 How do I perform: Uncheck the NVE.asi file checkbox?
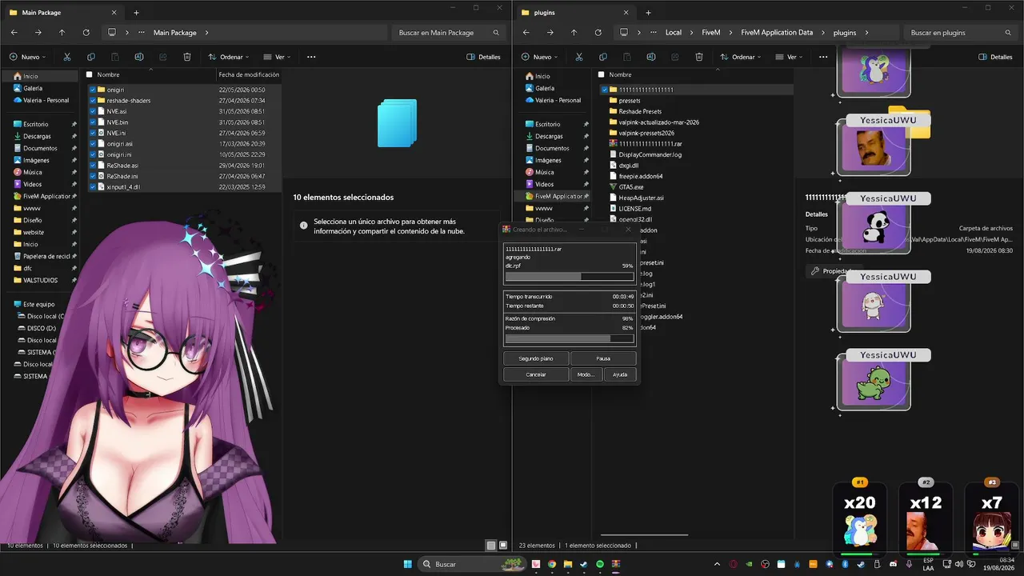click(93, 111)
